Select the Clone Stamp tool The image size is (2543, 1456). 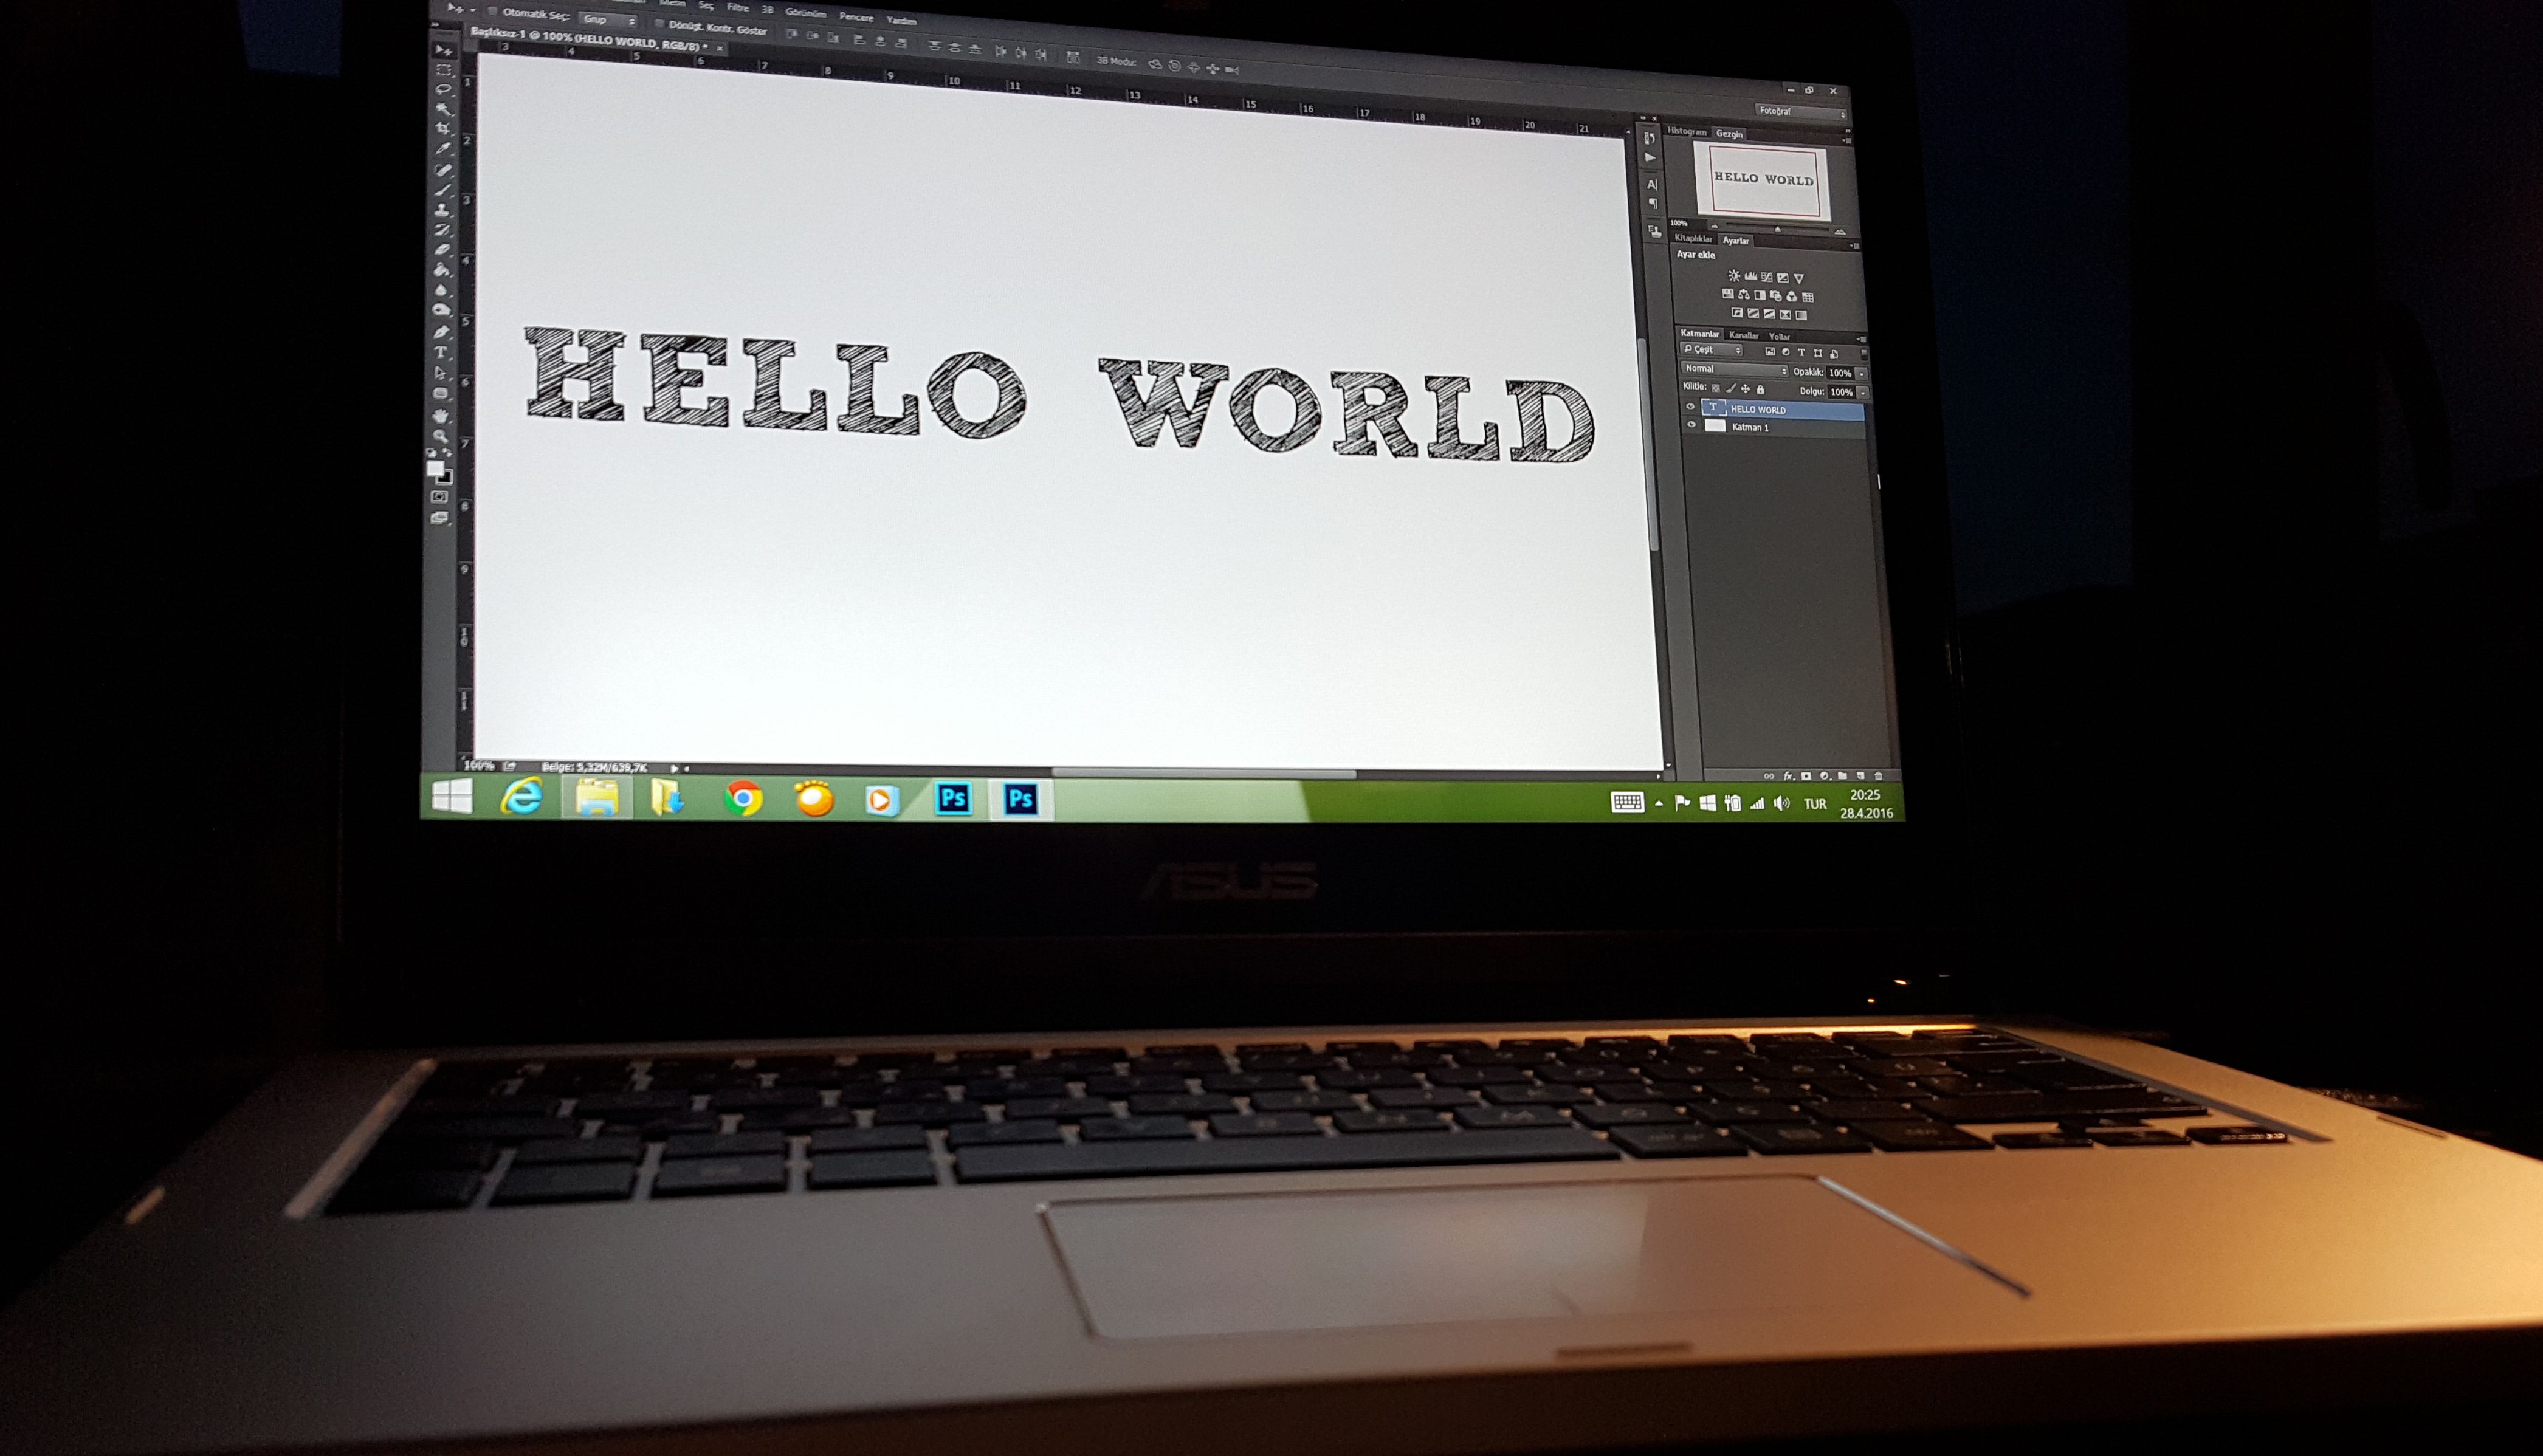click(442, 210)
